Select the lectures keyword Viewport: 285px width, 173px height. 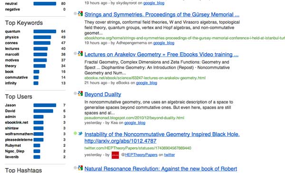[12, 49]
